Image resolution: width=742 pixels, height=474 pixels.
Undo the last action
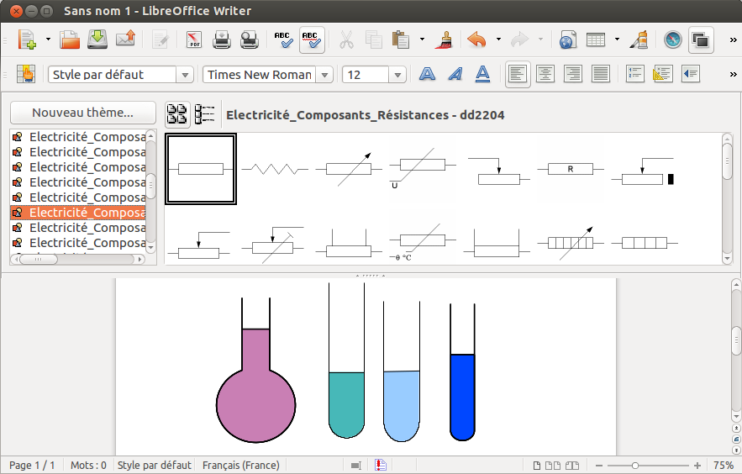pos(477,39)
